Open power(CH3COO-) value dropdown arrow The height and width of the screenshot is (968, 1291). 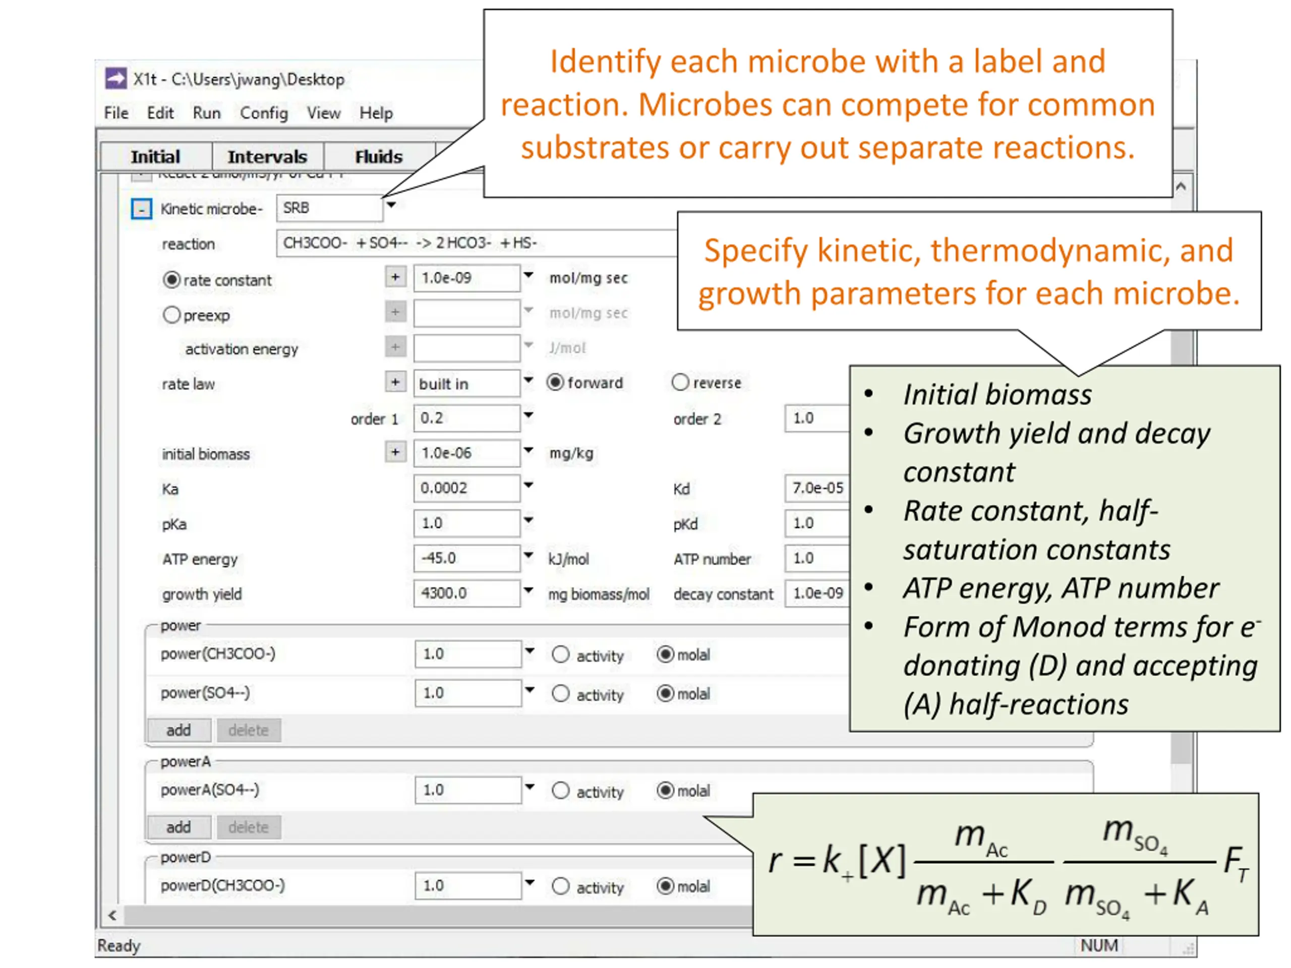pyautogui.click(x=530, y=650)
